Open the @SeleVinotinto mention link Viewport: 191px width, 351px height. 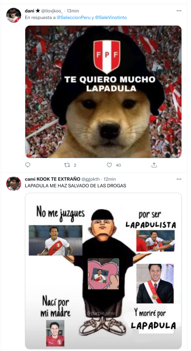111,17
